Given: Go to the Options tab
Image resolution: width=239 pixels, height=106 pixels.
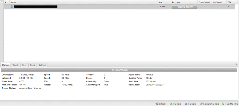Looking at the screenshot, I should 42,65.
